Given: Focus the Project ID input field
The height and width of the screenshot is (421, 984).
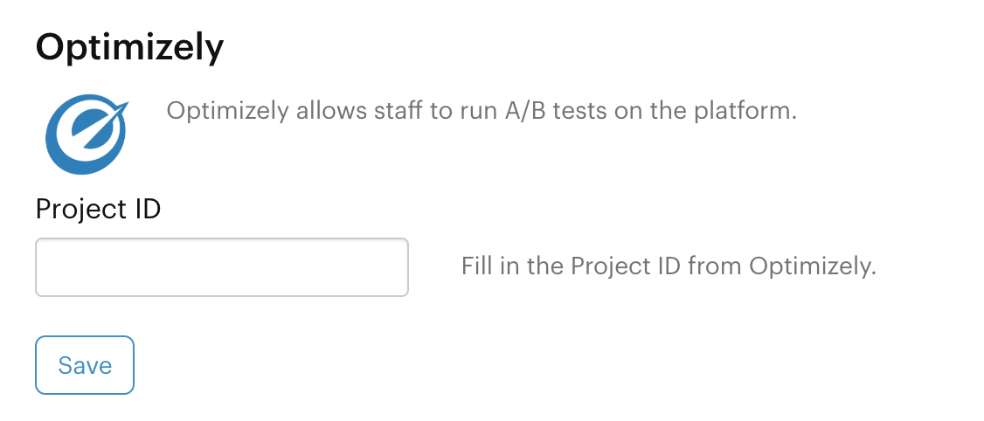Looking at the screenshot, I should click(x=221, y=267).
